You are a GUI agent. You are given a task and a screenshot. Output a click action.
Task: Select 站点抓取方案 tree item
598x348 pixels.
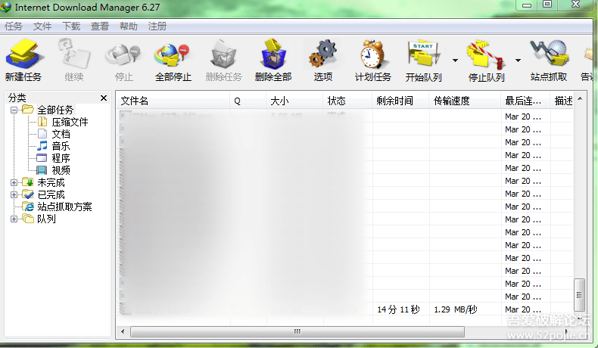[64, 207]
